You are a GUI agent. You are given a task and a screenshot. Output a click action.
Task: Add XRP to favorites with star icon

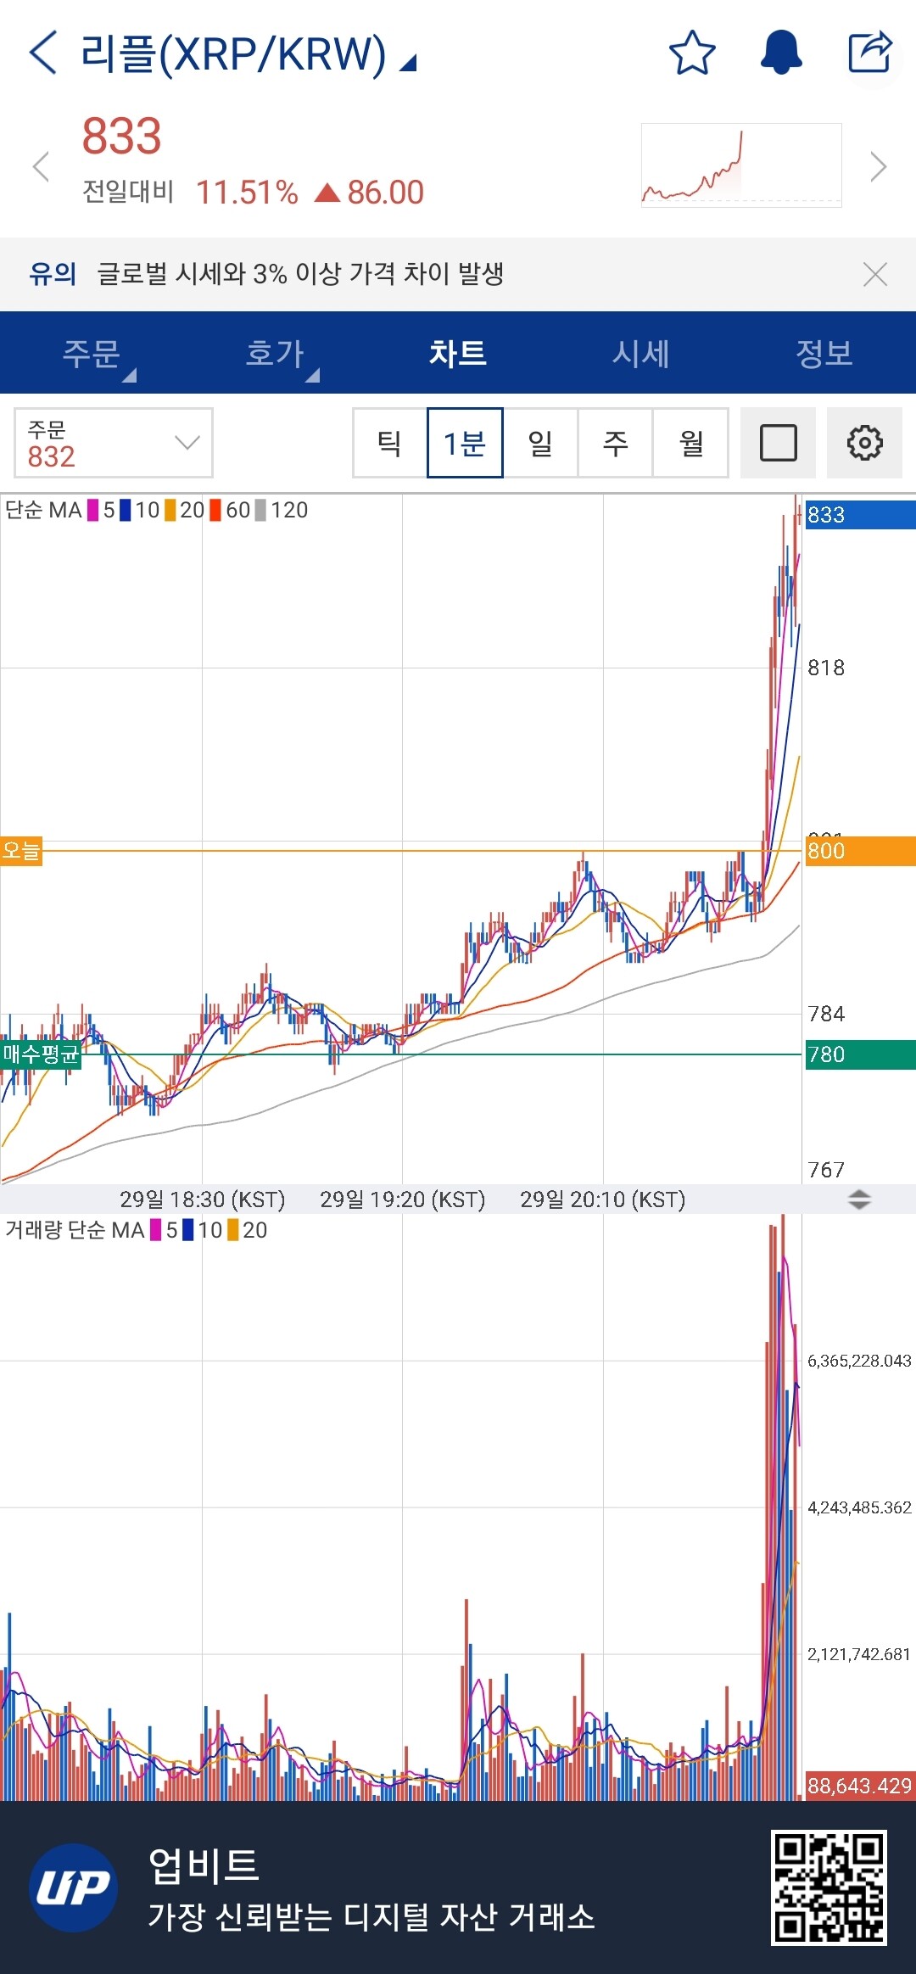692,53
